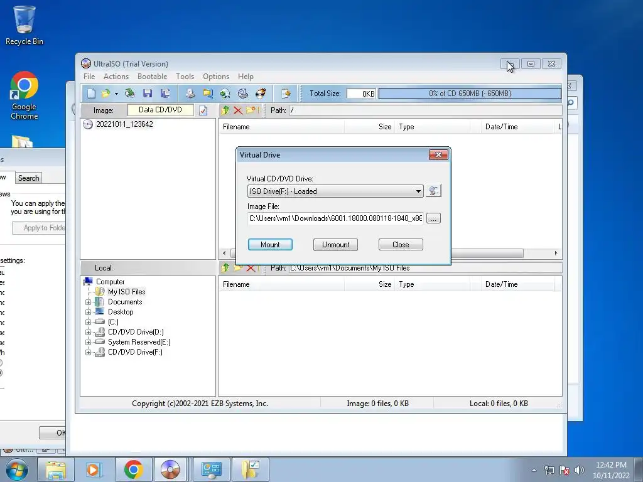
Task: Click the Compress ISO toolbar icon
Action: coord(208,94)
